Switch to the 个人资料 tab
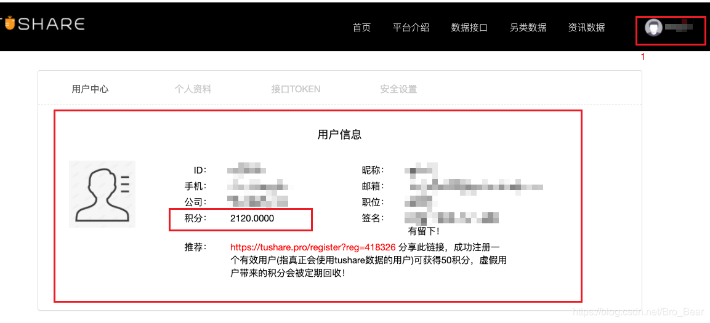The height and width of the screenshot is (323, 710). coord(193,89)
